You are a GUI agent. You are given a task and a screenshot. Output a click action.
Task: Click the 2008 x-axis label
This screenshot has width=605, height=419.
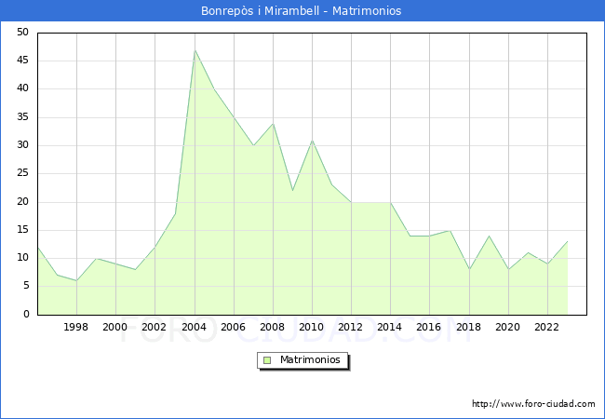273,327
